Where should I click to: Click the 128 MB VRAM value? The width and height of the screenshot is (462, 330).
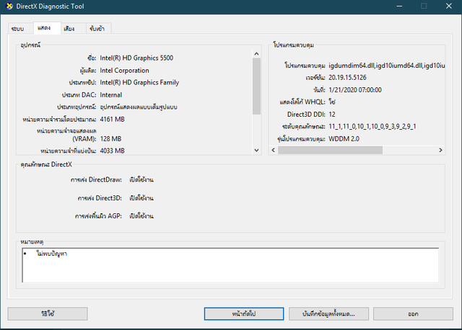[110, 138]
